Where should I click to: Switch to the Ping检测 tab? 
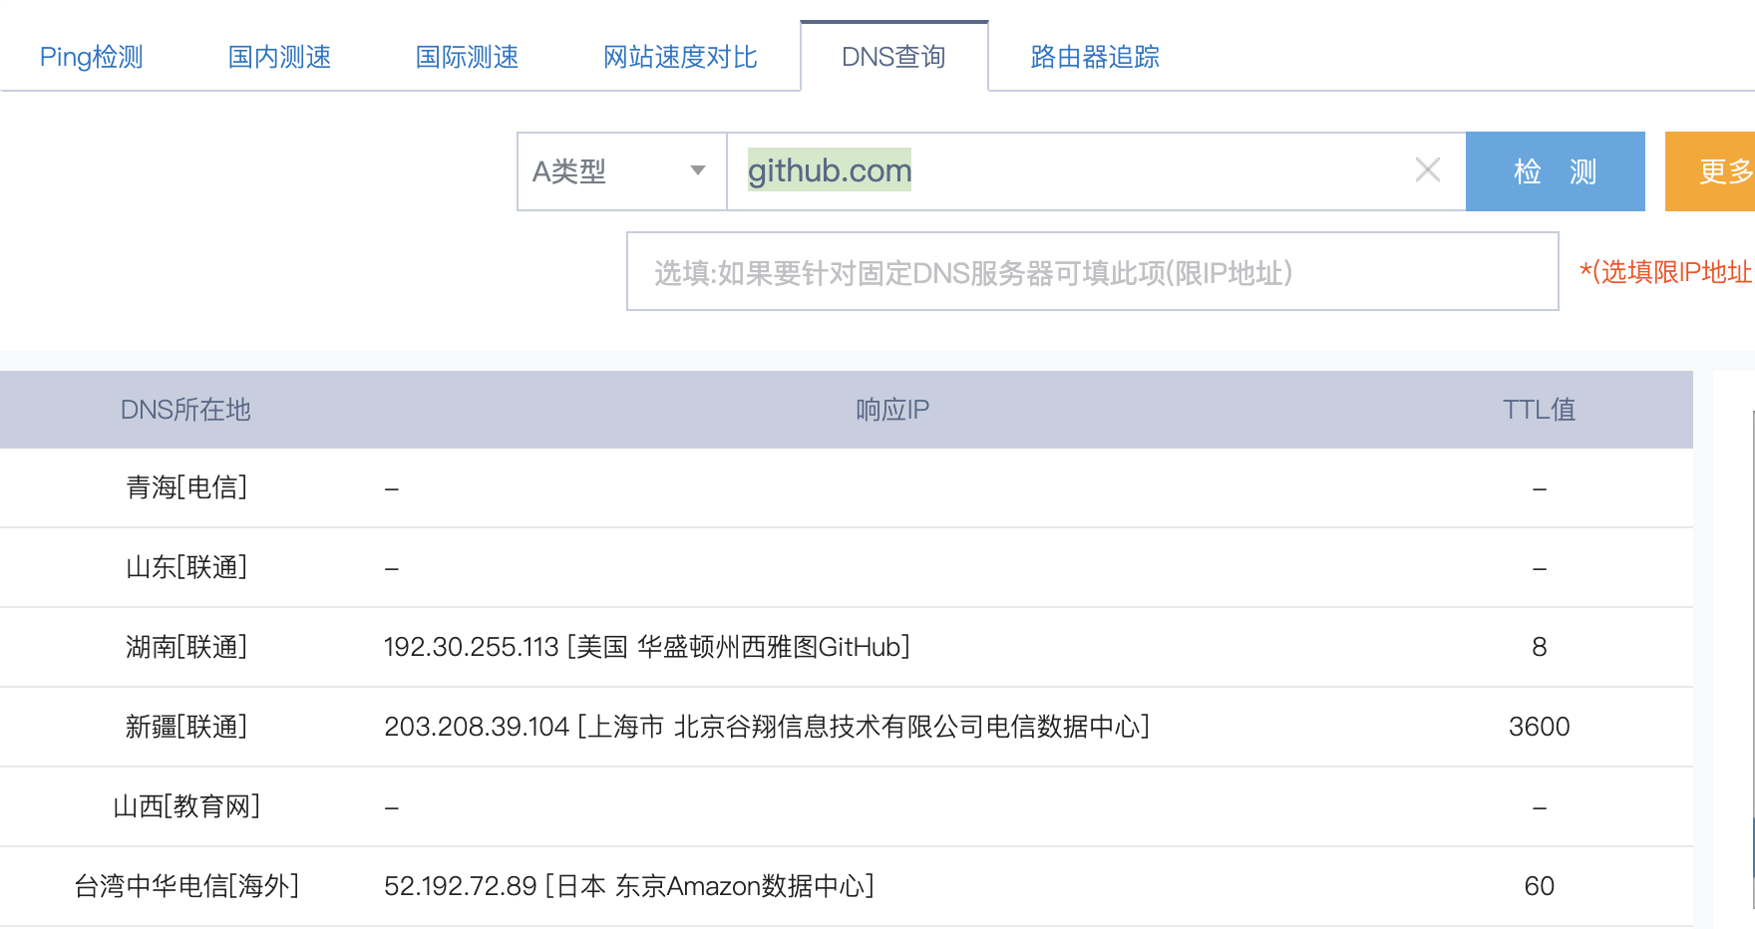pos(92,57)
